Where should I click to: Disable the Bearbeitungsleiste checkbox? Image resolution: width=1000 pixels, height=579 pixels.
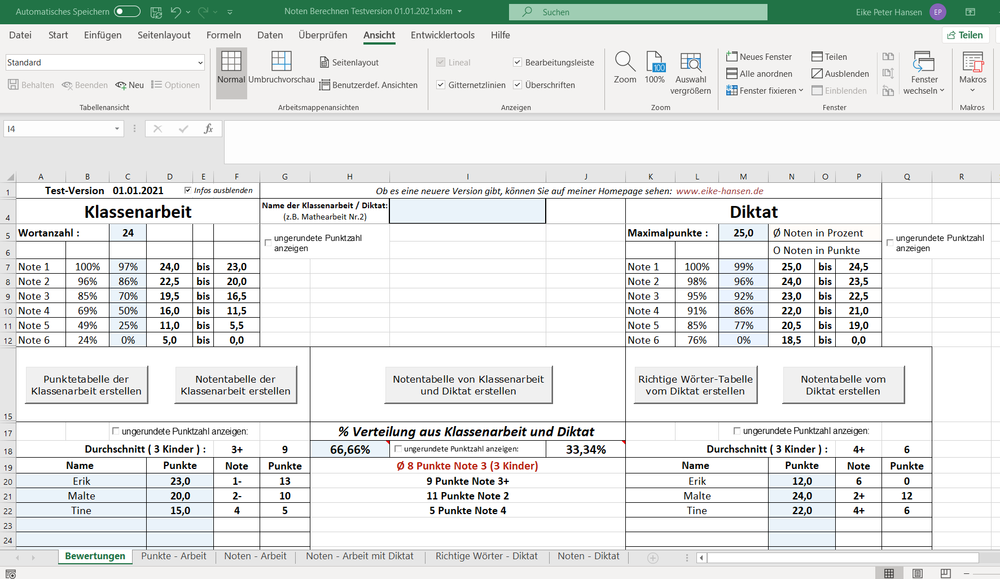point(517,62)
